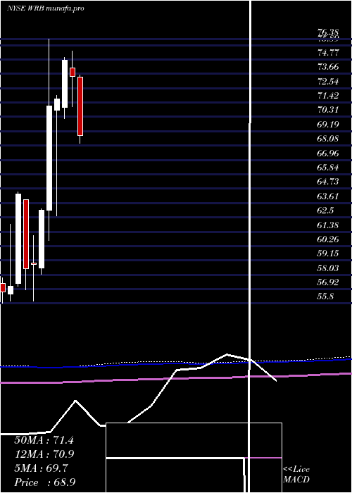Screen dimensions: 352x493
Task: Click the 68.08 price axis label
Action: [328, 138]
